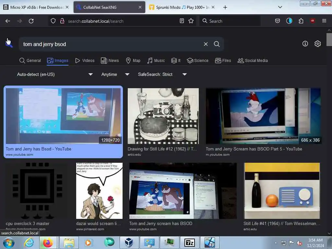Open the SafeSearch: Strict dropdown
This screenshot has height=249, width=332.
162,74
